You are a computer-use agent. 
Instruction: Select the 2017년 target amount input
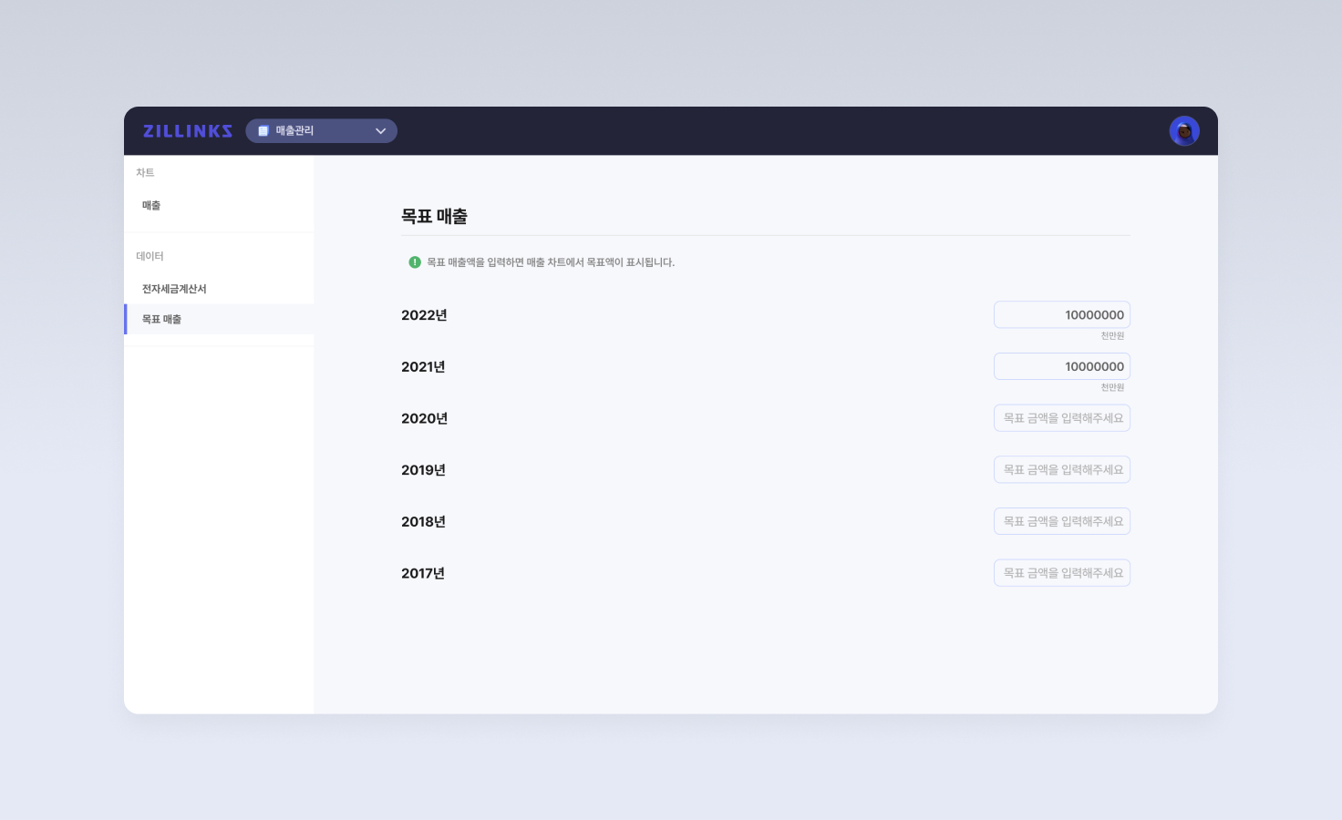pos(1062,573)
